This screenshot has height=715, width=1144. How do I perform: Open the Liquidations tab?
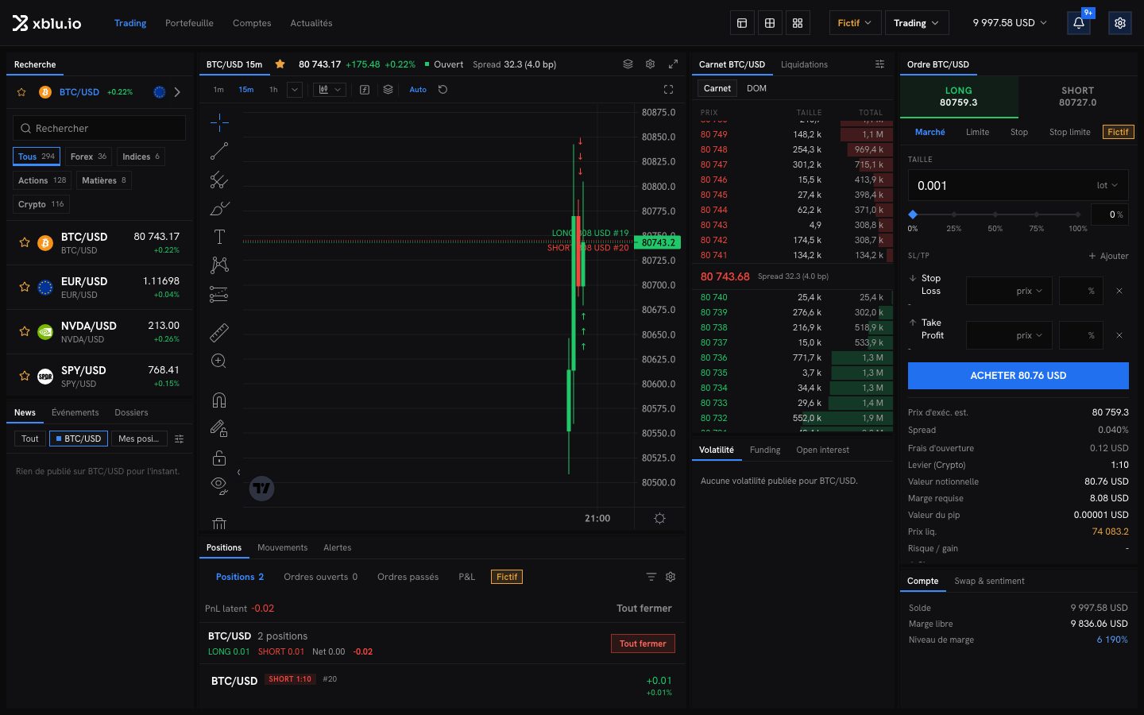click(804, 64)
